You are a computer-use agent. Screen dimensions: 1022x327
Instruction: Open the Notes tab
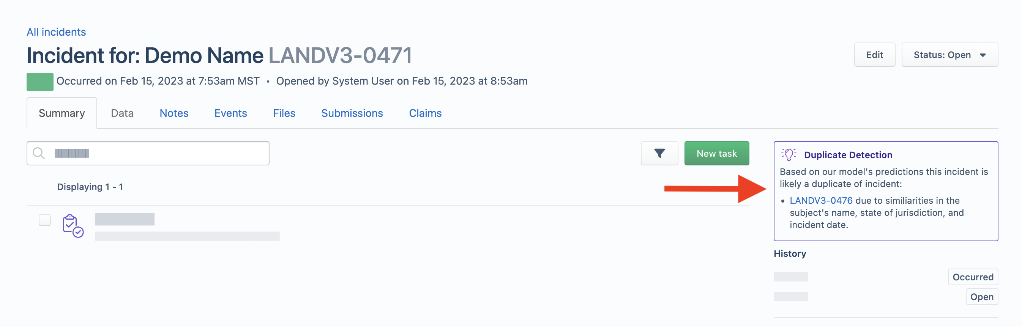[x=174, y=113]
